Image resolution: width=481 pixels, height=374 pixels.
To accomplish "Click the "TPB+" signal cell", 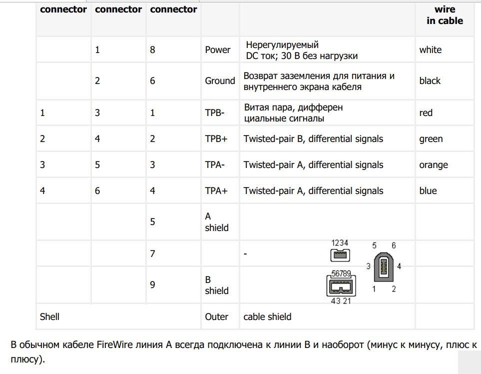I will [x=216, y=139].
